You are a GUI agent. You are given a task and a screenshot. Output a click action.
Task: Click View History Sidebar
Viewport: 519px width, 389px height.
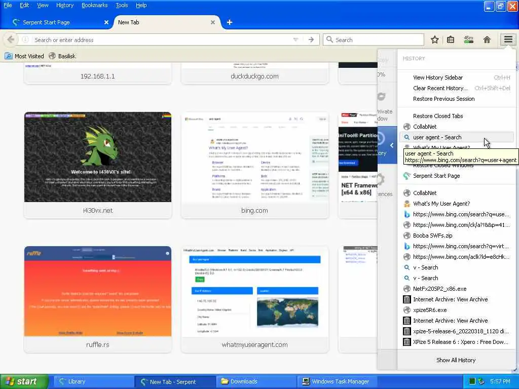tap(457, 77)
